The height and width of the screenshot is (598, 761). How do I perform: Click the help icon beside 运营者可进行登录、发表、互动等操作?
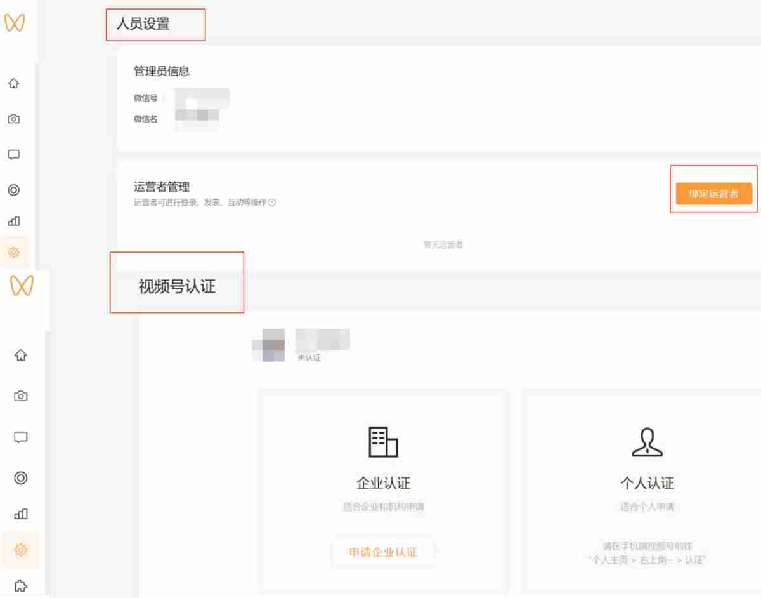point(272,203)
